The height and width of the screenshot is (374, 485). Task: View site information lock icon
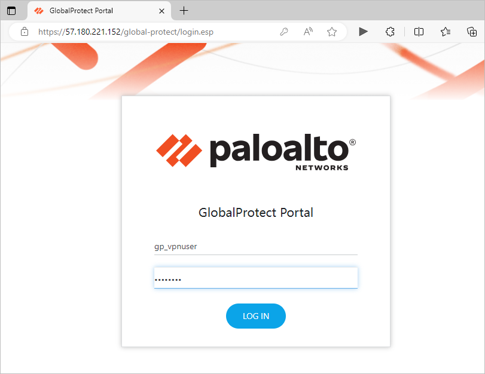pyautogui.click(x=25, y=32)
